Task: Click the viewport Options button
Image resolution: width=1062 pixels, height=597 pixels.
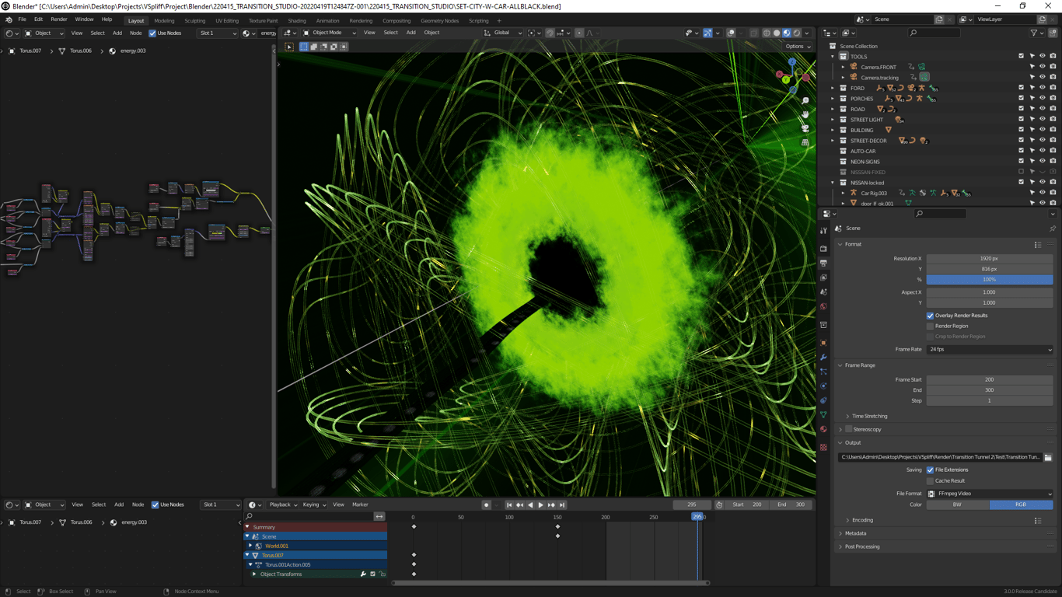Action: [798, 47]
